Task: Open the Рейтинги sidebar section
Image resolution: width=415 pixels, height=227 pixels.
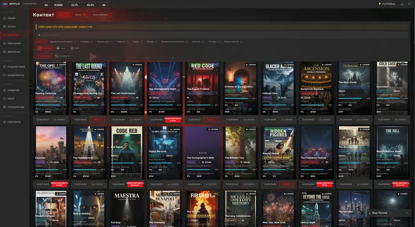Action: click(14, 122)
